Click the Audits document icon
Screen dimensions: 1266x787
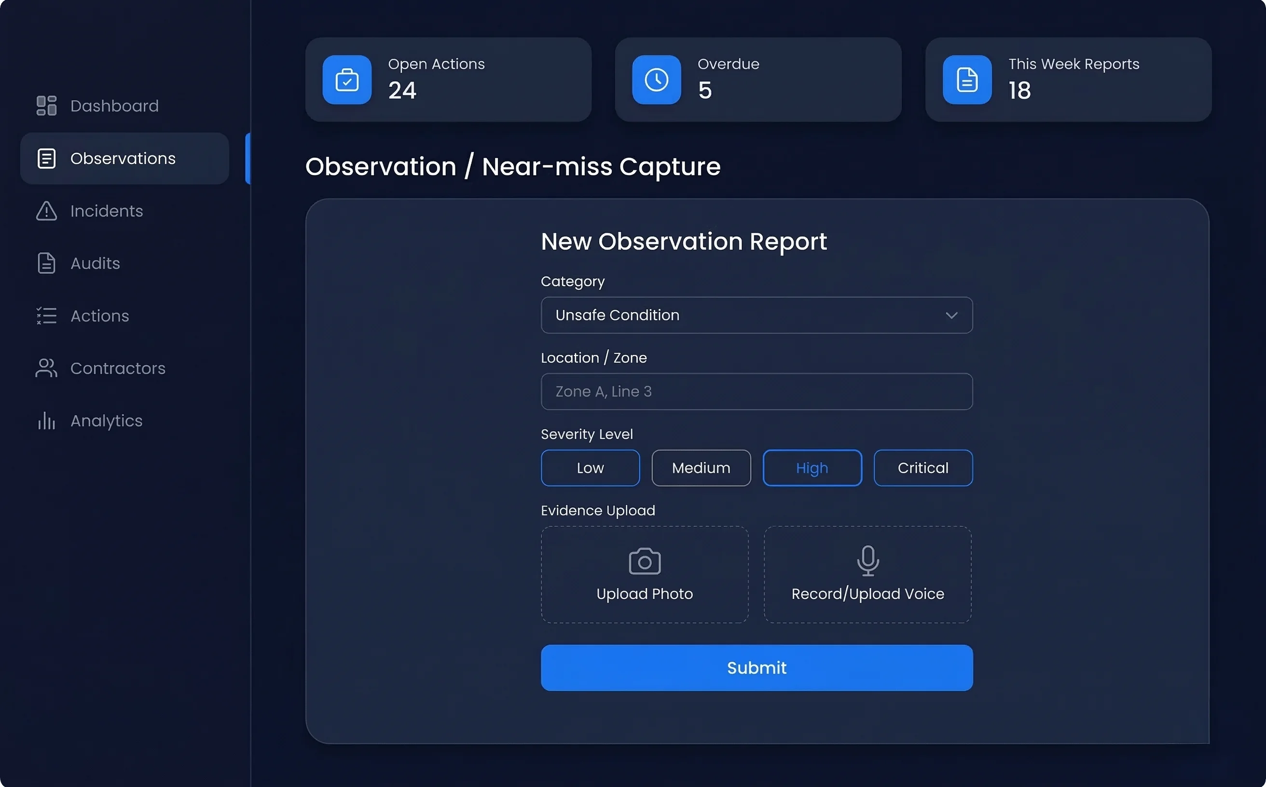46,263
